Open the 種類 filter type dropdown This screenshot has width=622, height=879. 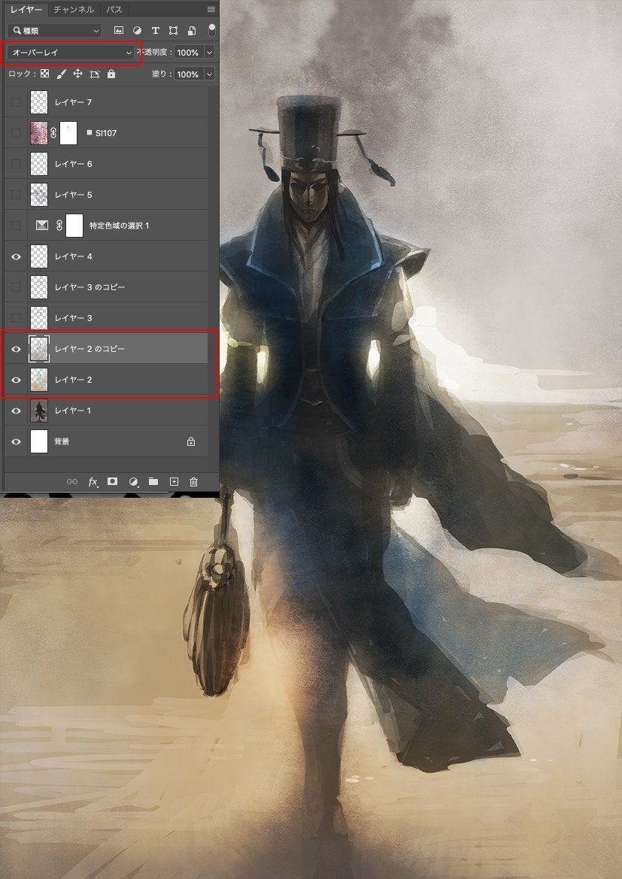[55, 30]
